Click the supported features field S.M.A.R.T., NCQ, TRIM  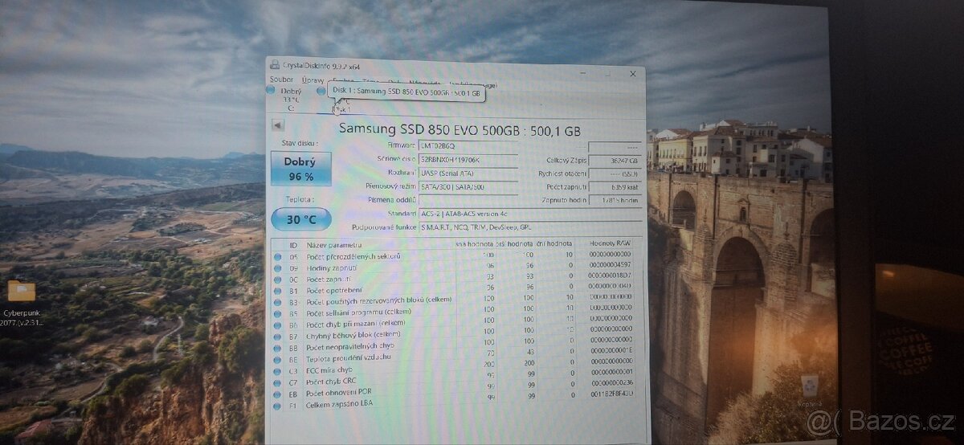[530, 228]
